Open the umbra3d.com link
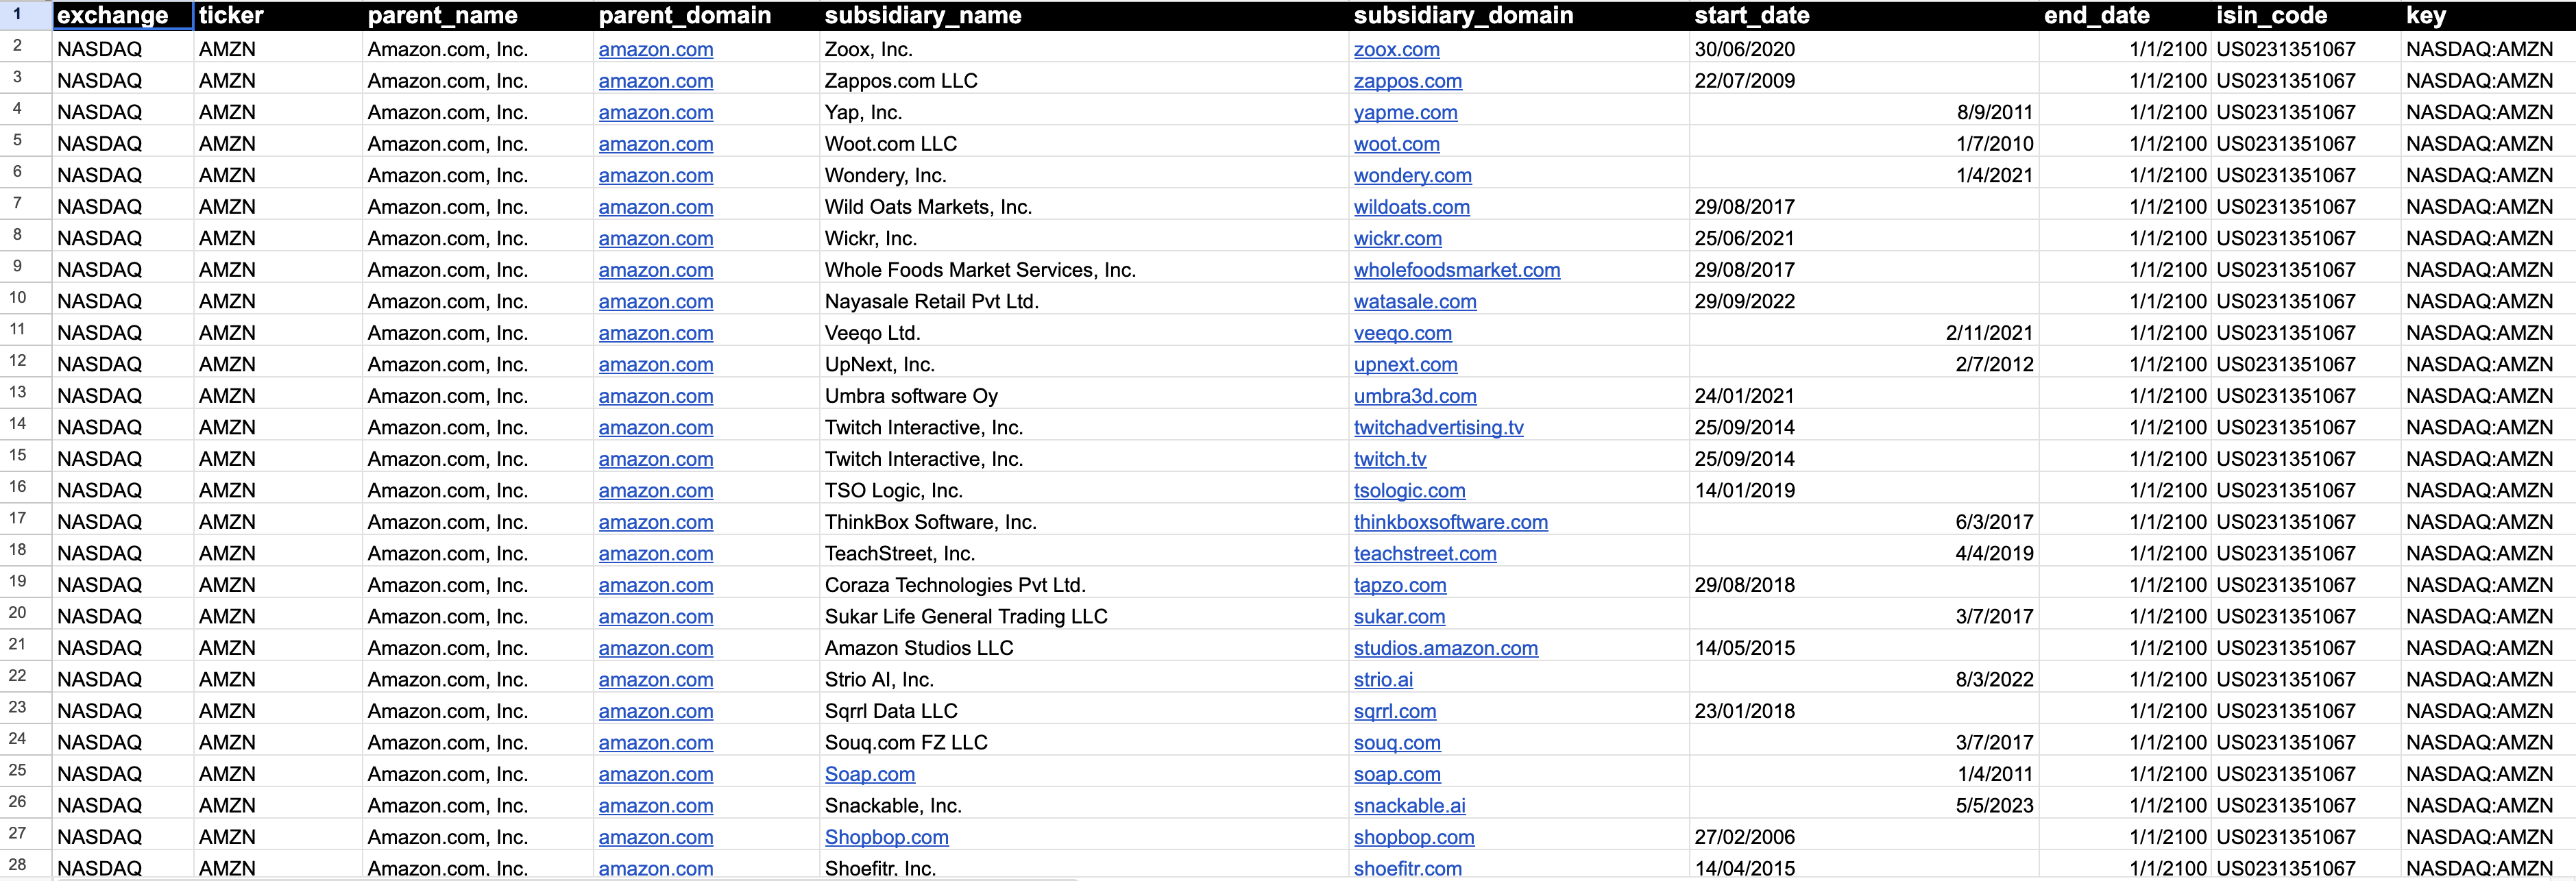Viewport: 2576px width, 881px height. point(1414,395)
